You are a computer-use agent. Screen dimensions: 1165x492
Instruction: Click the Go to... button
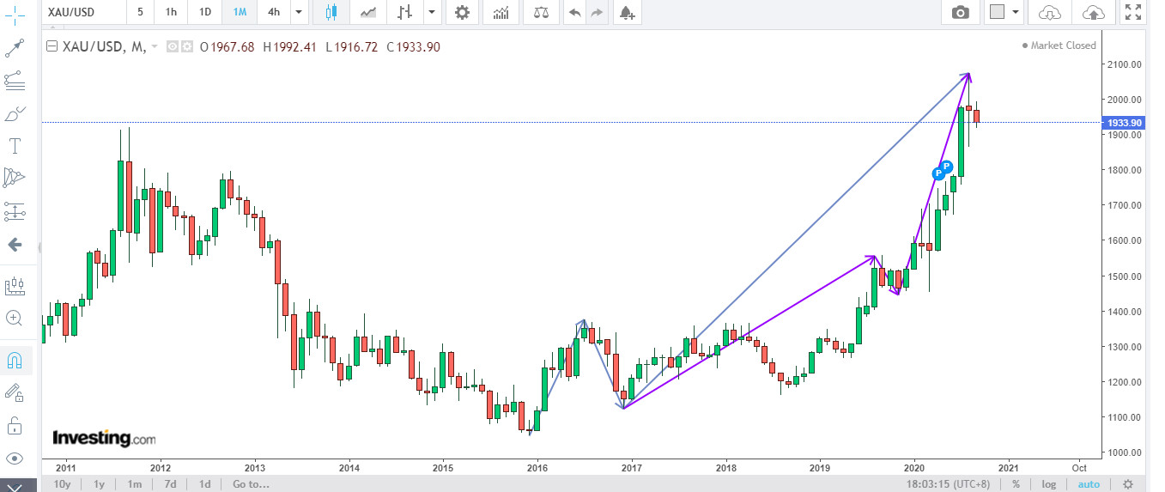point(251,484)
